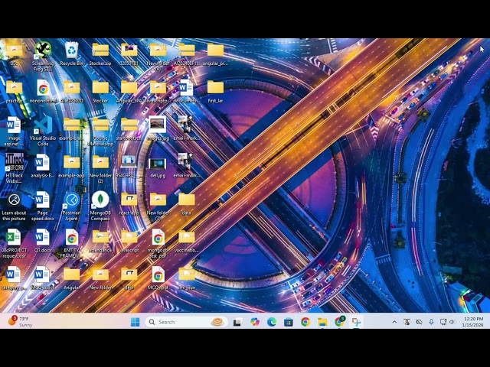Open Microsoft Edge from the taskbar

tap(272, 322)
